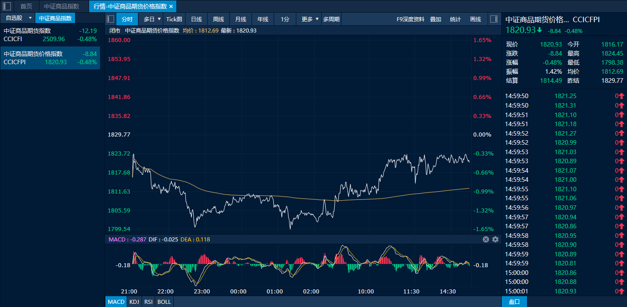This screenshot has height=307, width=627.
Task: Select 日线 daily chart period
Action: [x=196, y=19]
